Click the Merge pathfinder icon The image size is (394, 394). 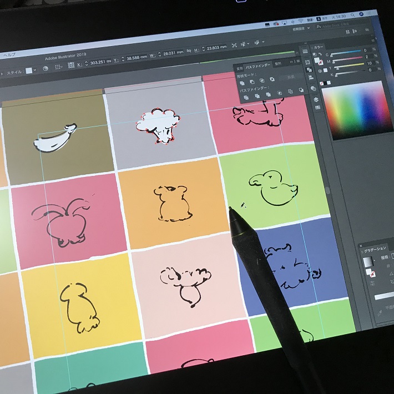coord(268,94)
